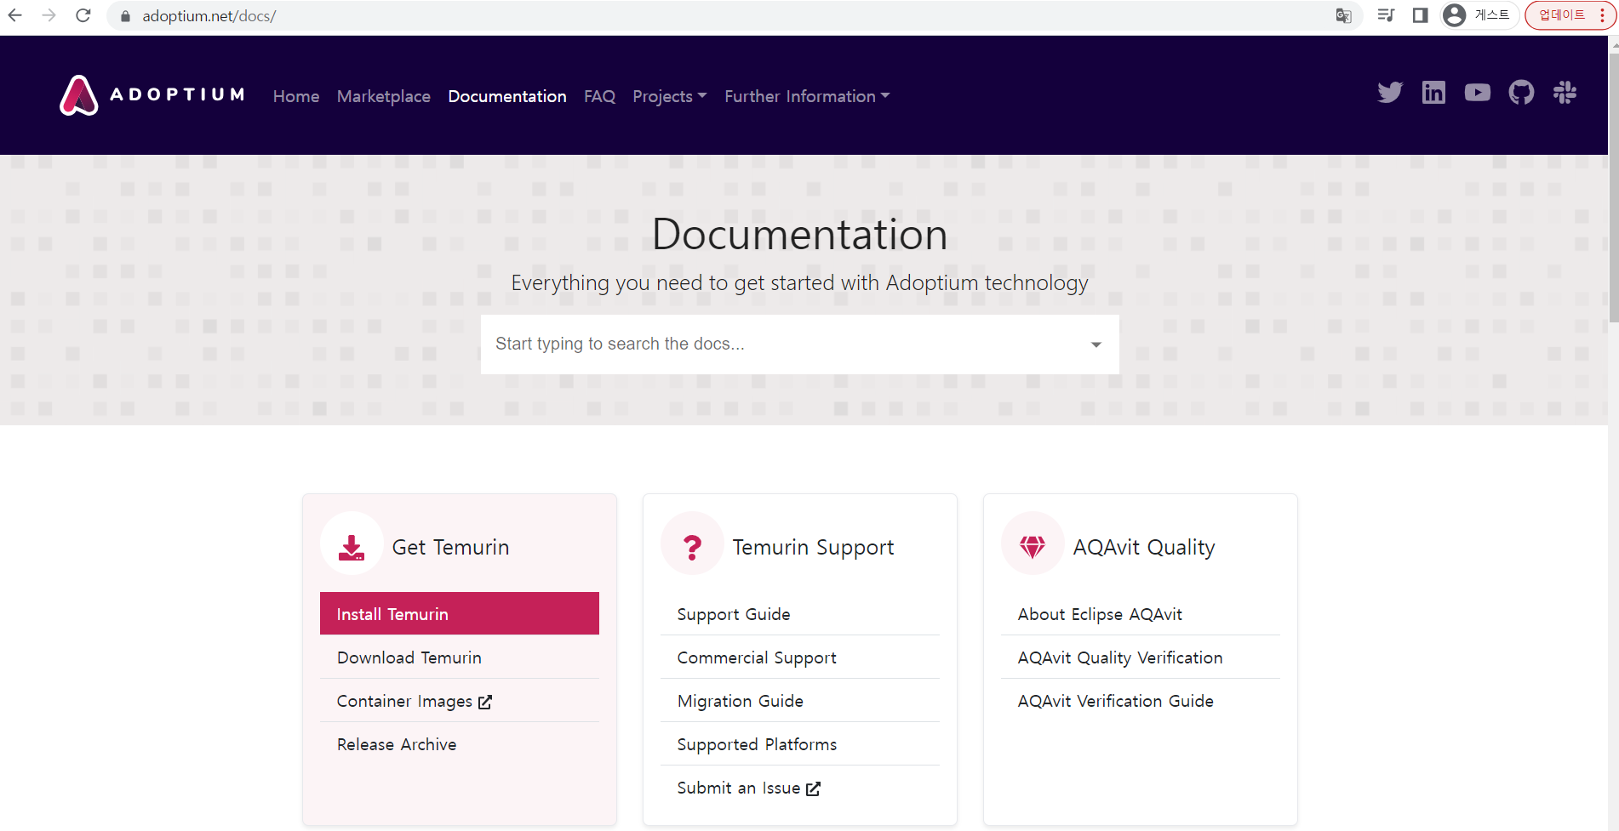Click the external link icon beside Submit an Issue
Image resolution: width=1619 pixels, height=831 pixels.
pyautogui.click(x=814, y=788)
